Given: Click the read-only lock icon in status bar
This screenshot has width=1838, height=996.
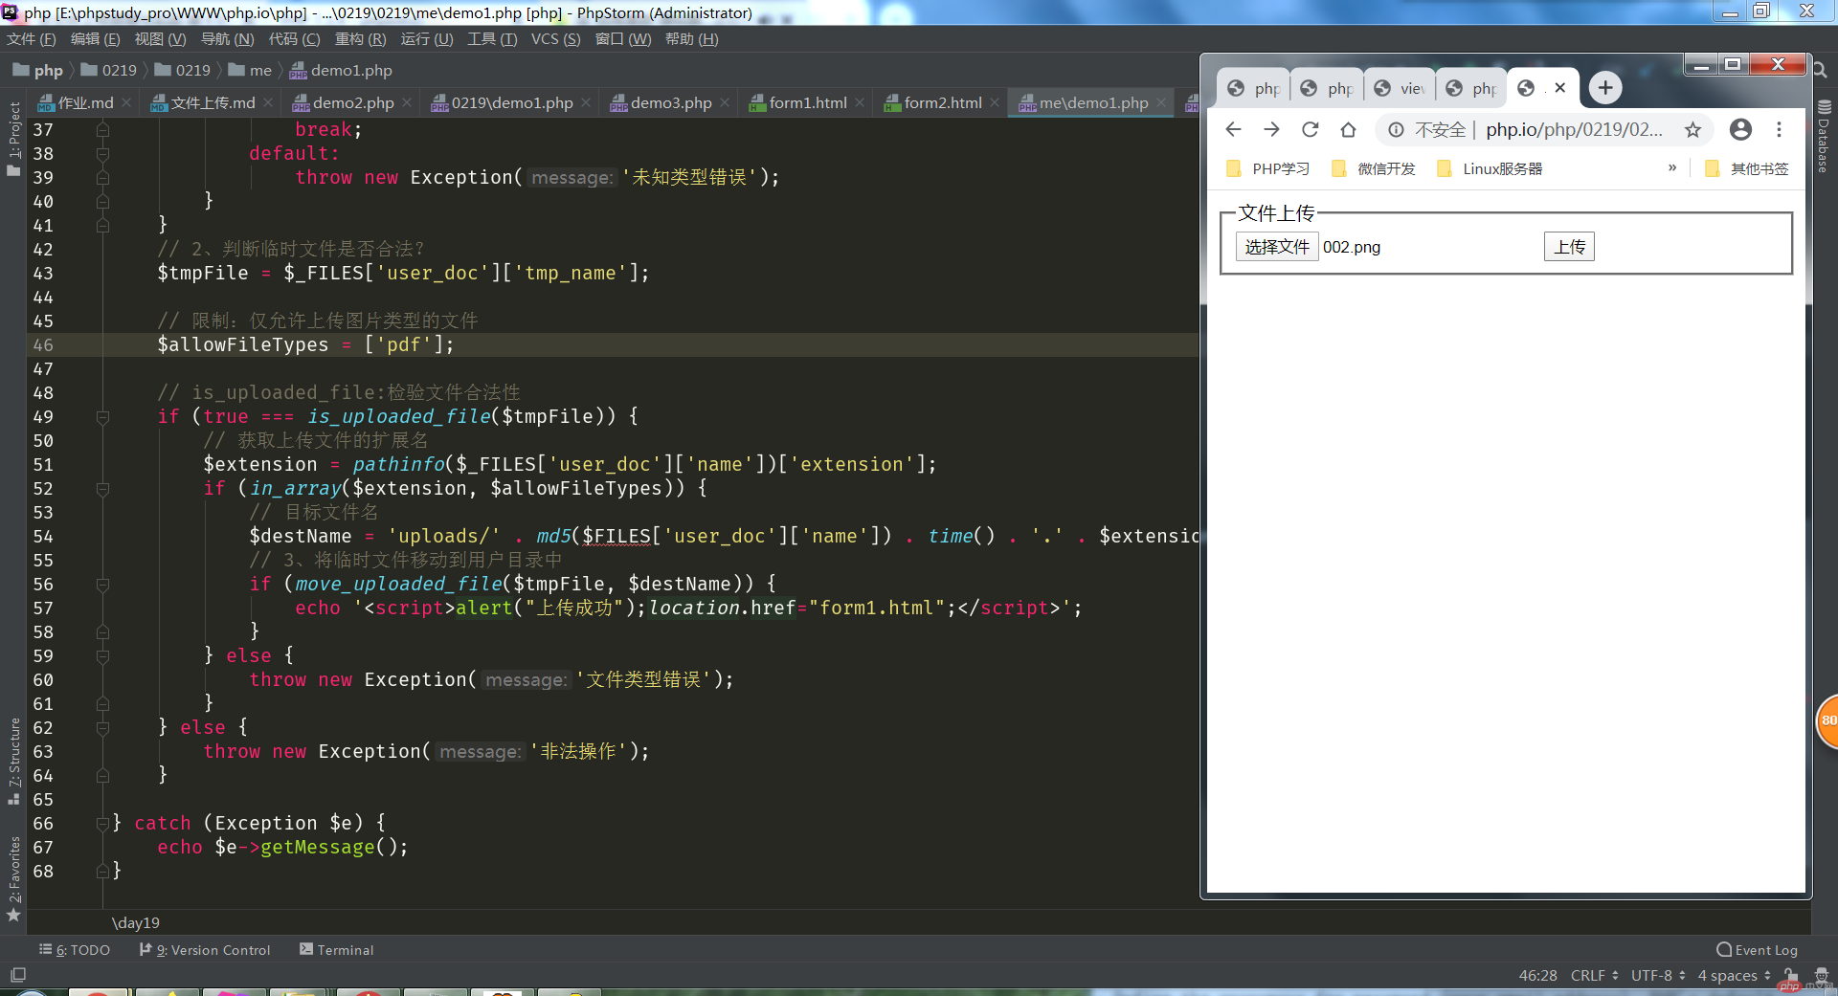Looking at the screenshot, I should (x=1791, y=975).
